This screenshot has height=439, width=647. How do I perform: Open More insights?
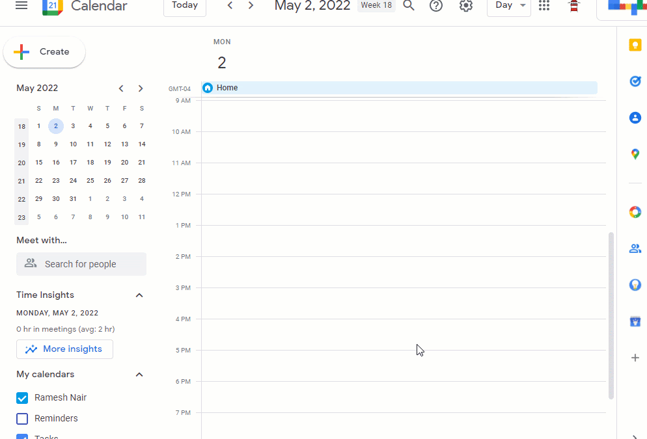coord(65,349)
